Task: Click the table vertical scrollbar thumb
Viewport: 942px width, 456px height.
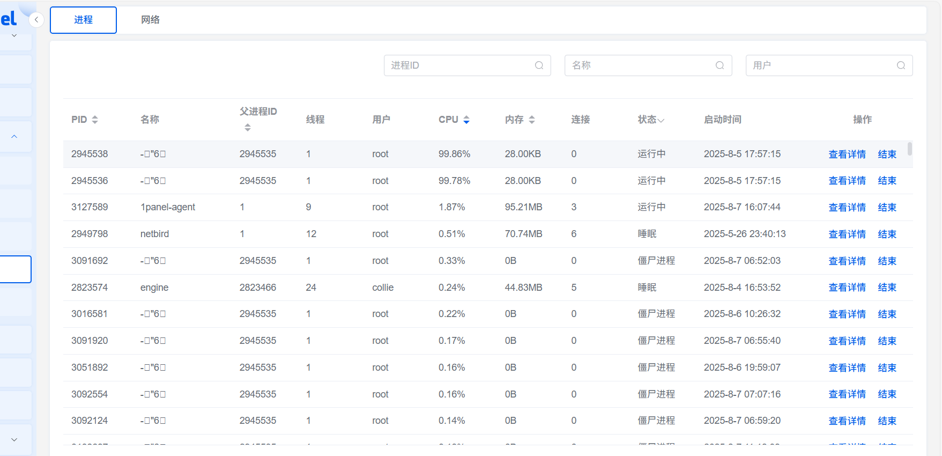Action: point(909,149)
